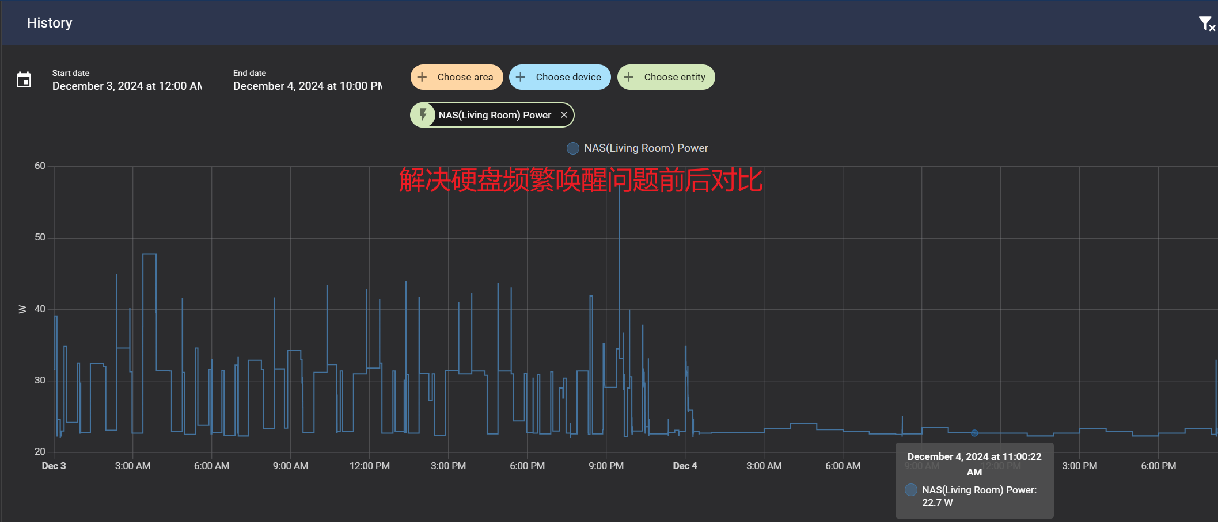Image resolution: width=1218 pixels, height=522 pixels.
Task: Open the Choose area picker
Action: pos(465,77)
